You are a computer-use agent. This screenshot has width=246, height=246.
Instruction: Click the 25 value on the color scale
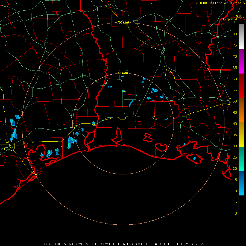(x=235, y=157)
